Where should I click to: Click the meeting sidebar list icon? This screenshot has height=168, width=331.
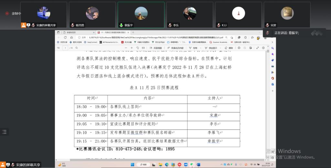tap(4, 131)
